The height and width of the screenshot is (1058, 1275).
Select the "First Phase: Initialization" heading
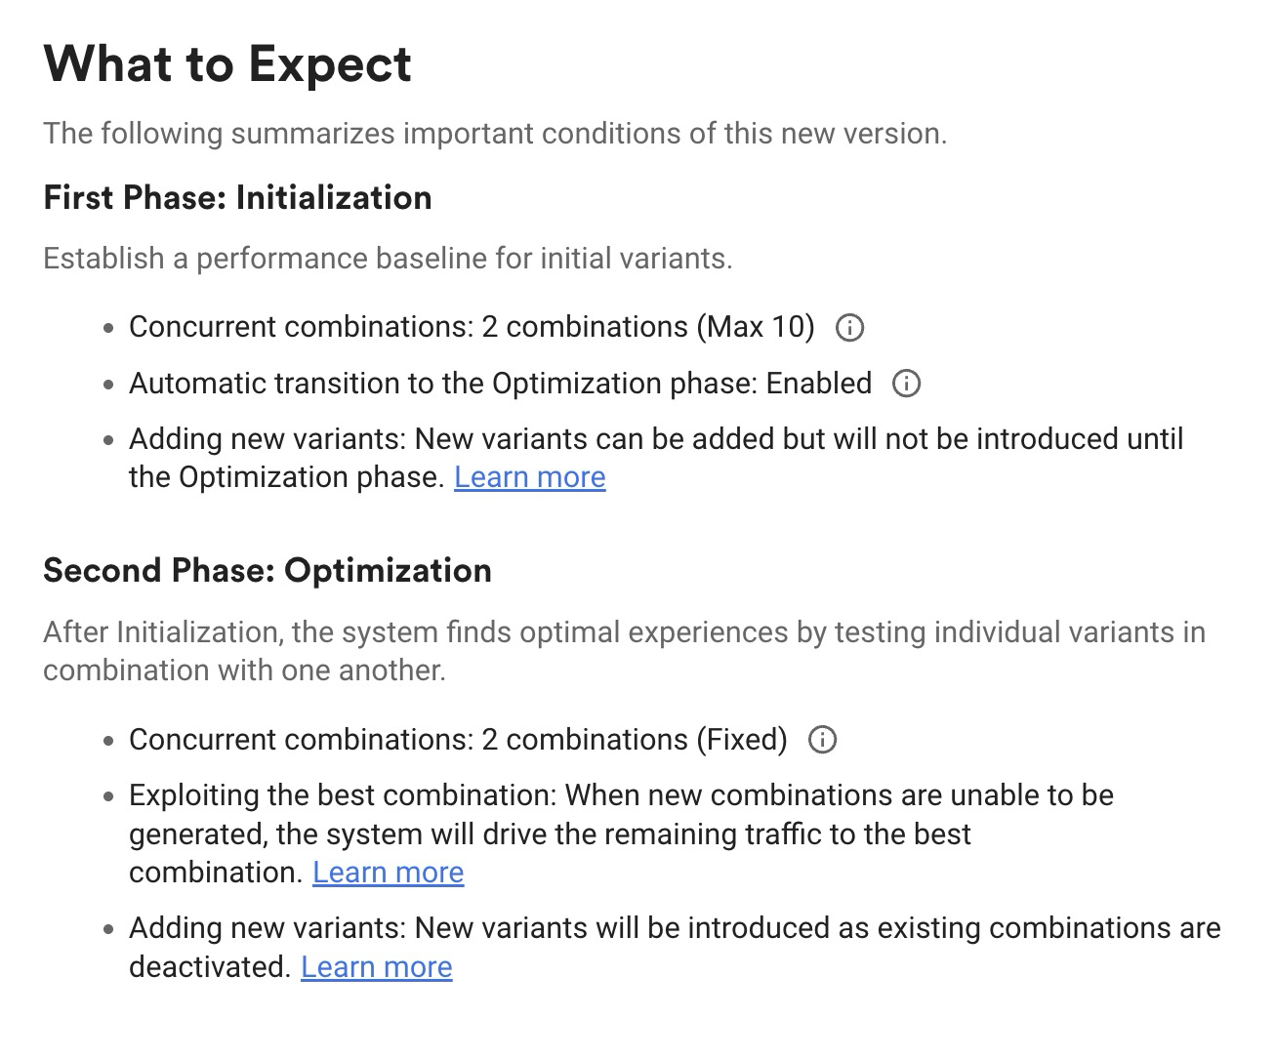click(x=238, y=198)
